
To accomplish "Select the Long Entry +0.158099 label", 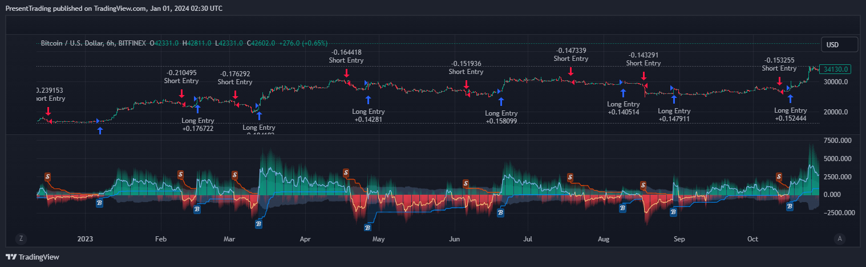I will pos(501,117).
